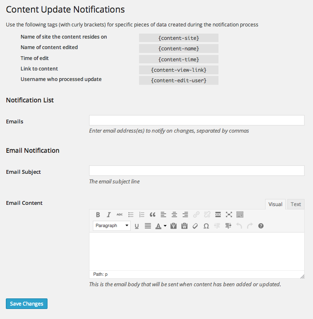Save Changes to notification settings
The width and height of the screenshot is (313, 319).
point(26,303)
